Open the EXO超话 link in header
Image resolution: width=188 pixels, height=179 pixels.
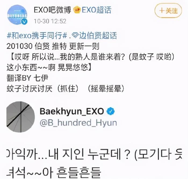click(x=96, y=10)
